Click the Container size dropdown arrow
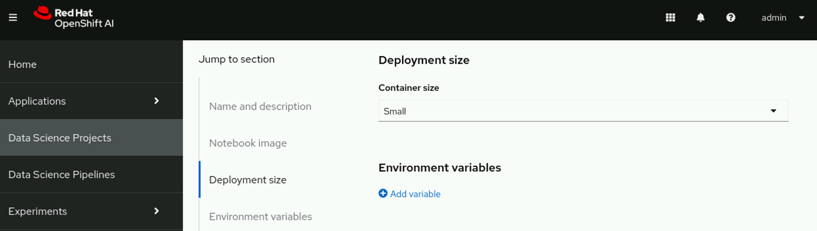This screenshot has width=817, height=231. [773, 111]
